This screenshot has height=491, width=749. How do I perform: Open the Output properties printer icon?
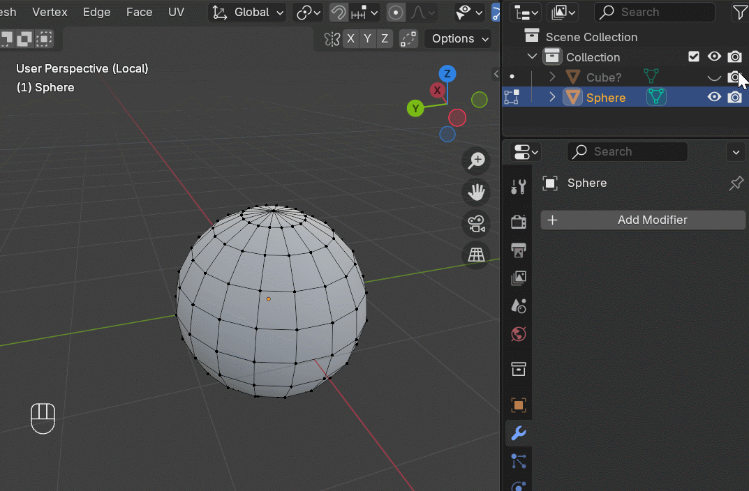click(518, 250)
